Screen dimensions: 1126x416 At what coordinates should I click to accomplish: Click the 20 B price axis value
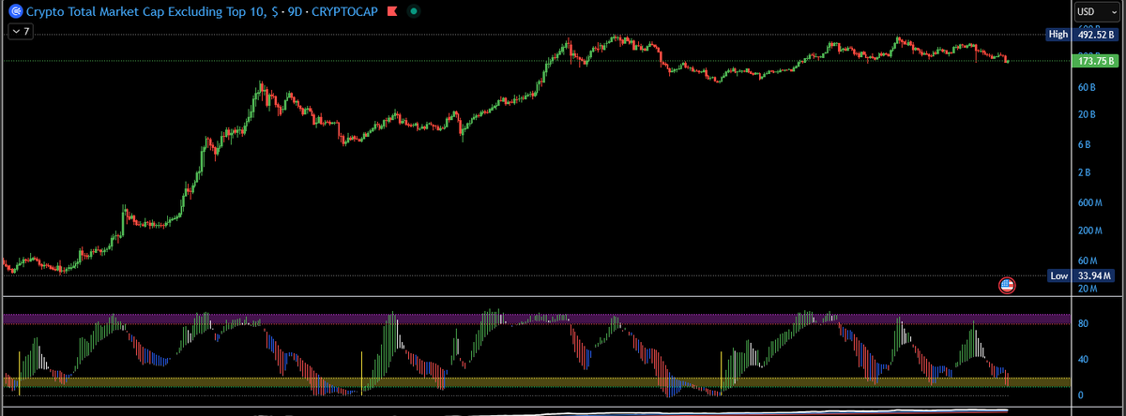click(1087, 114)
